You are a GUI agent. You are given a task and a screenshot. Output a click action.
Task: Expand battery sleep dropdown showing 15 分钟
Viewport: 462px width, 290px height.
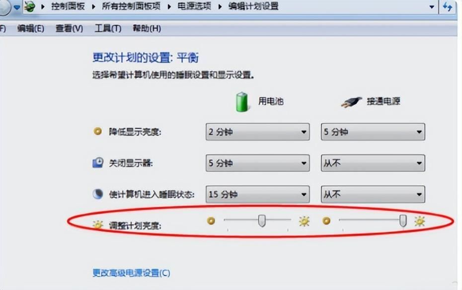click(x=257, y=194)
